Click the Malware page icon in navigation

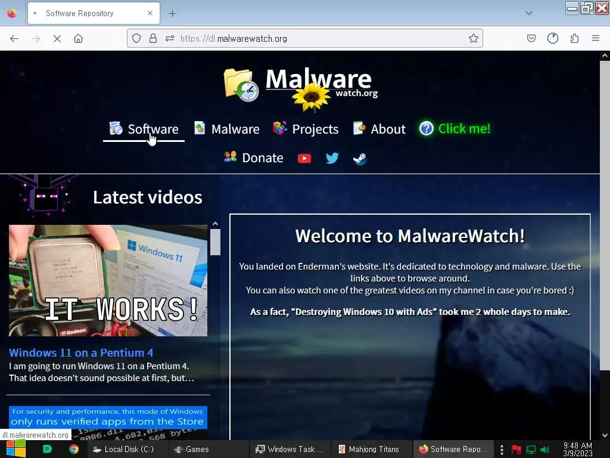(200, 128)
